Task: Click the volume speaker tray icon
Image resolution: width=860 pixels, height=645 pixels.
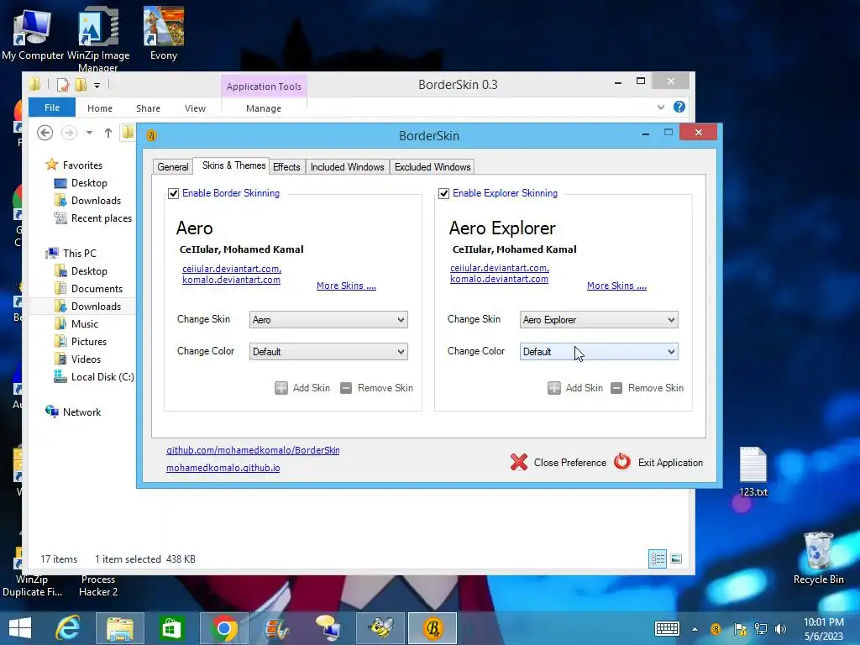Action: pyautogui.click(x=780, y=628)
